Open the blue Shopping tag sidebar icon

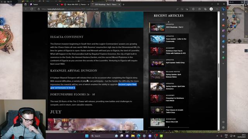tap(223, 20)
